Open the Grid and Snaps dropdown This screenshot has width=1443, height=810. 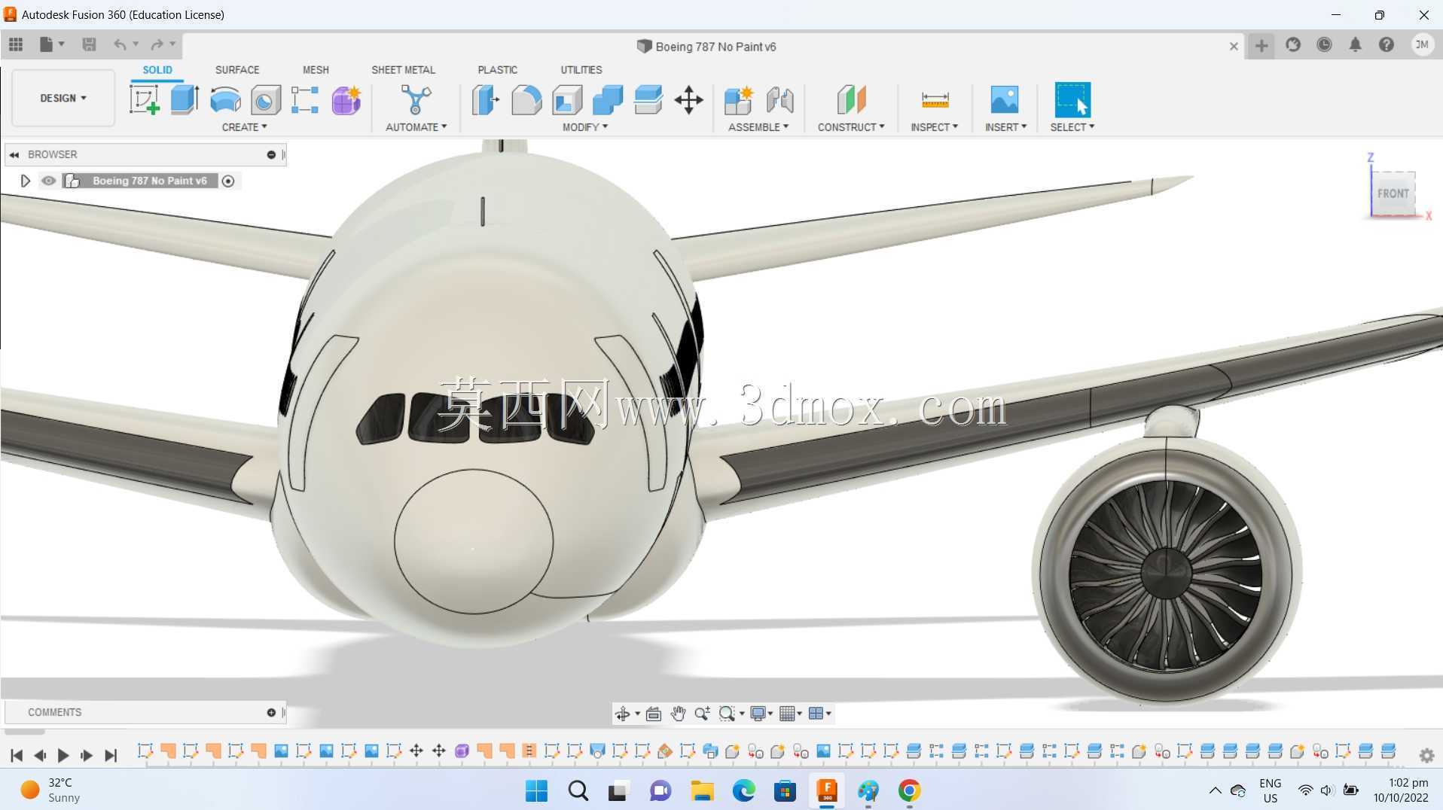pos(791,714)
